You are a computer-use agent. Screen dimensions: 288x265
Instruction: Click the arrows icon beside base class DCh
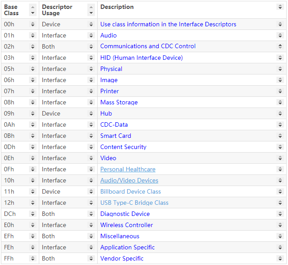33,214
